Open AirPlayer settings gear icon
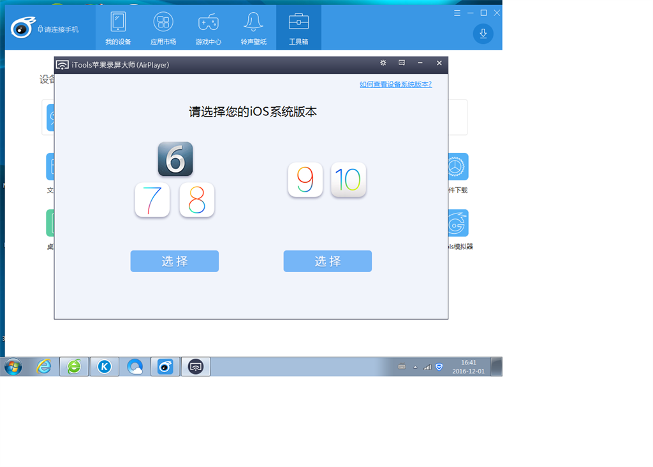Viewport: 653px width, 467px height. click(x=383, y=63)
